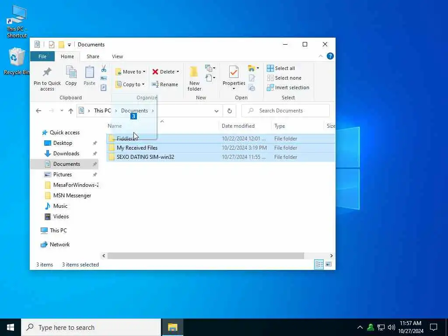This screenshot has width=448, height=336.
Task: Click Invert selection
Action: (288, 87)
